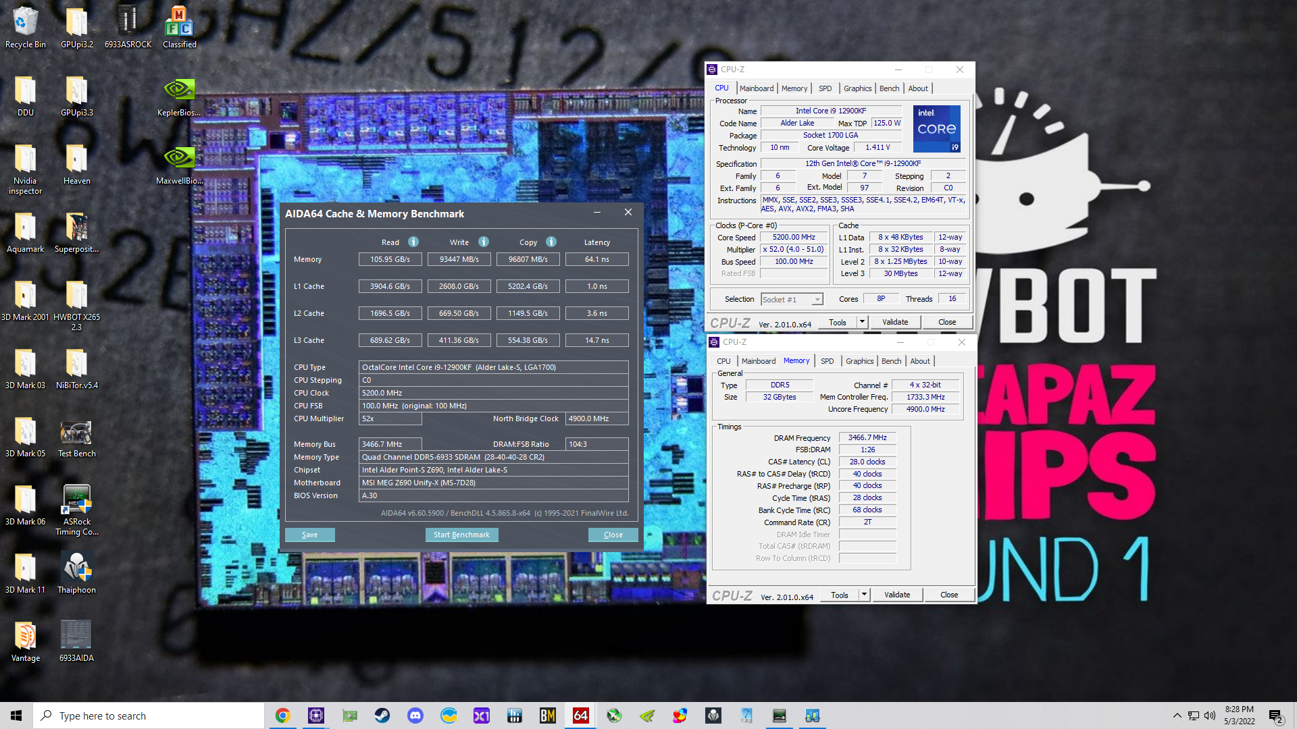Open Bench tab in upper CPU-Z window
This screenshot has height=729, width=1297.
[889, 88]
